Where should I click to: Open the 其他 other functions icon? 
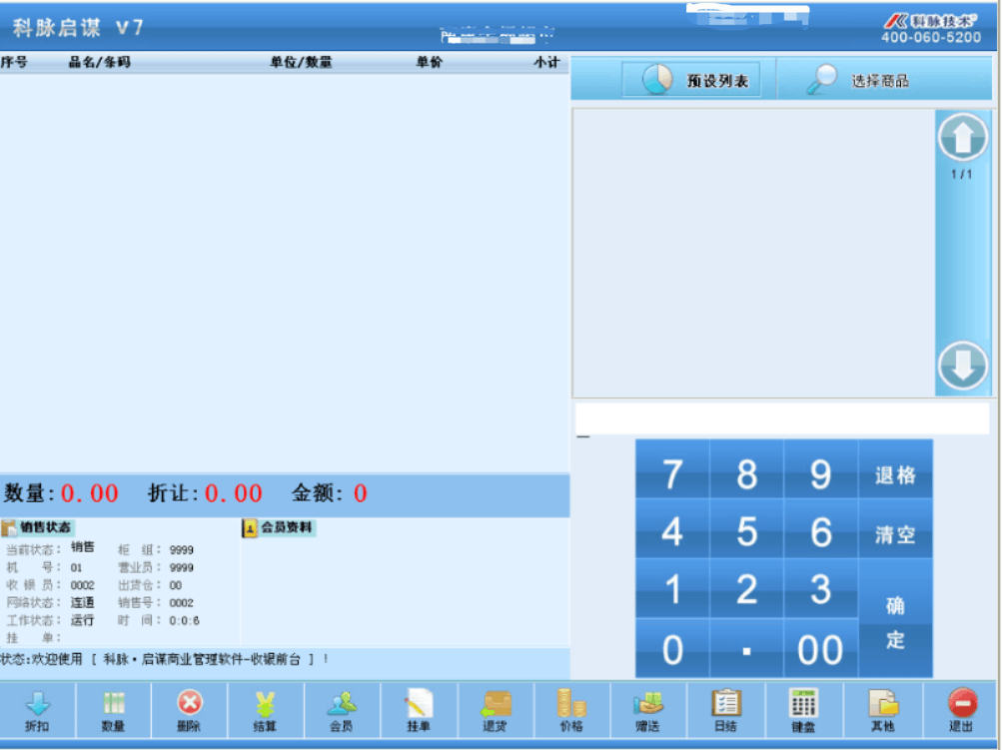point(883,710)
